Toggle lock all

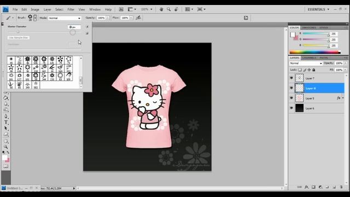pyautogui.click(x=314, y=70)
